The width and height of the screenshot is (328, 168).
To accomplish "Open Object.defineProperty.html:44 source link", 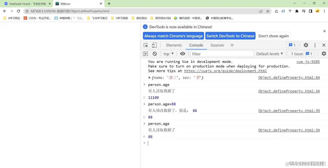I will click(289, 77).
